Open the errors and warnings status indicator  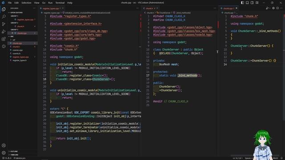pyautogui.click(x=7, y=158)
